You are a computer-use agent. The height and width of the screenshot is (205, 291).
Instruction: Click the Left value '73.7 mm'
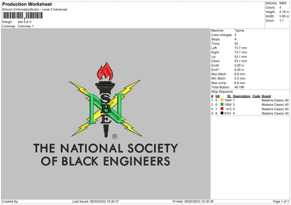coord(241,48)
